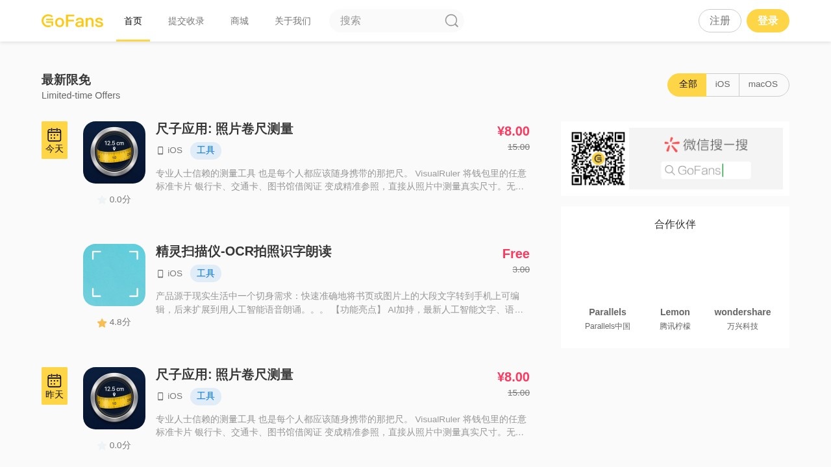Click the struck-through 3.00 price
The height and width of the screenshot is (467, 831).
[x=521, y=269]
